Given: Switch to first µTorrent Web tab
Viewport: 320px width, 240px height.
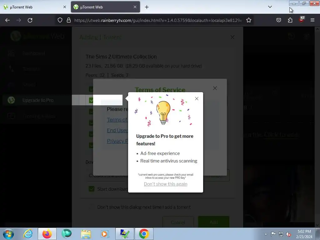Looking at the screenshot, I should (35, 7).
